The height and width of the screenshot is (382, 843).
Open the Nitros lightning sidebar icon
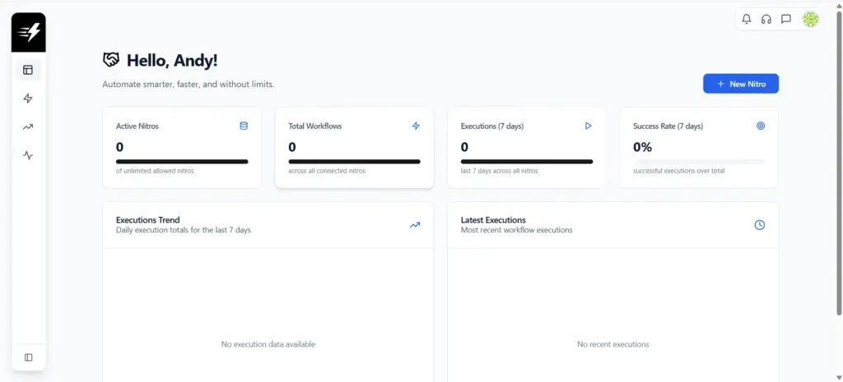click(x=28, y=99)
